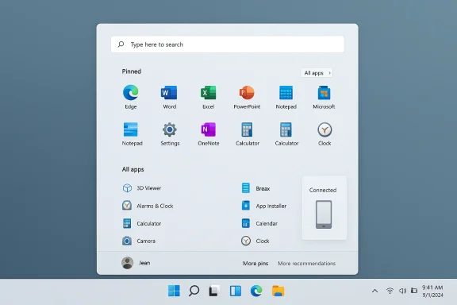The width and height of the screenshot is (457, 305).
Task: Open the pinned Excel app
Action: pos(209,97)
